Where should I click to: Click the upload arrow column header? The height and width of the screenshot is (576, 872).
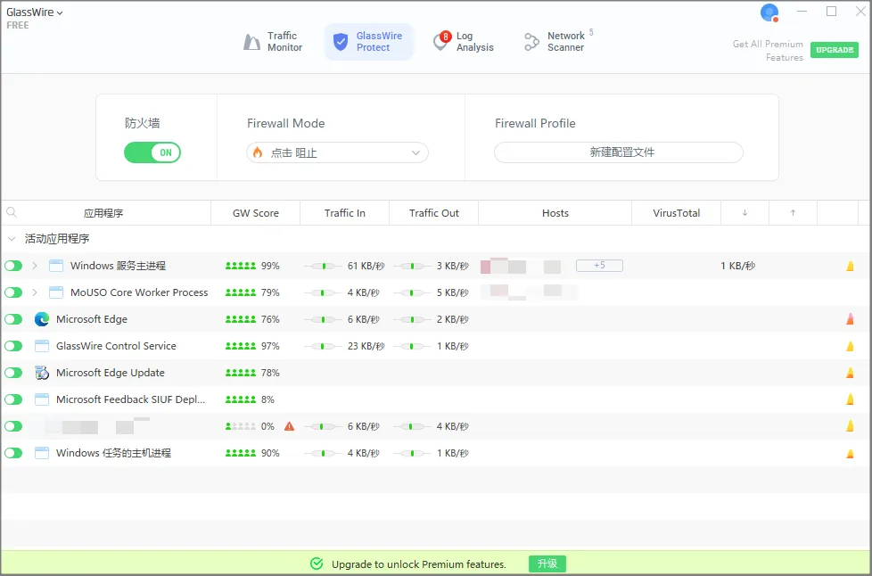pos(793,213)
